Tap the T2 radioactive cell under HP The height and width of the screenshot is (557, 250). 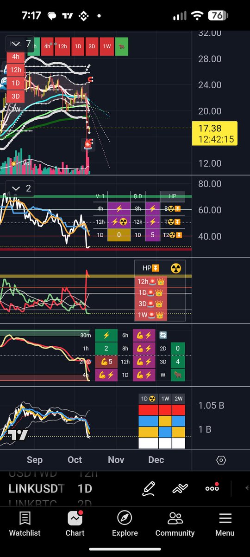tap(172, 235)
